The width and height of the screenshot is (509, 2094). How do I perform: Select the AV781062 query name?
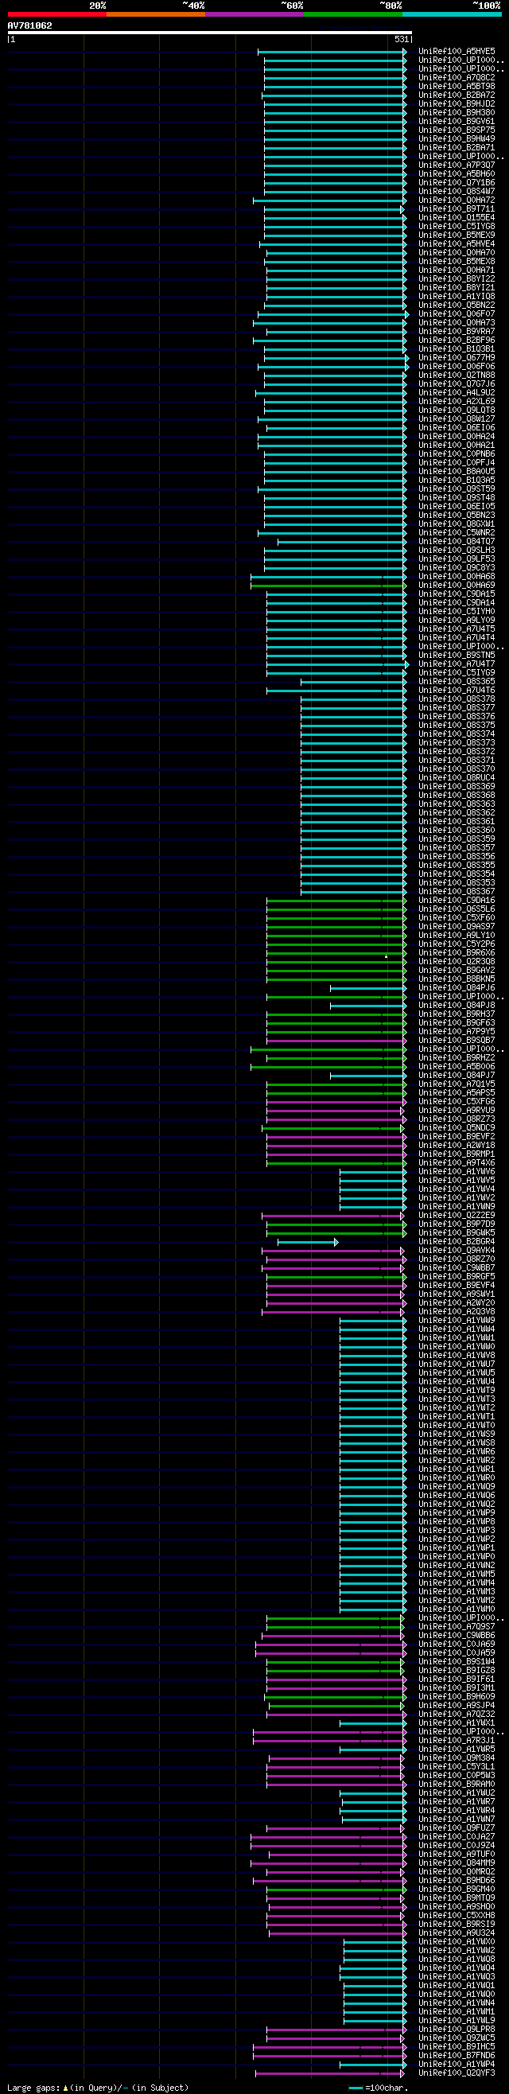30,26
